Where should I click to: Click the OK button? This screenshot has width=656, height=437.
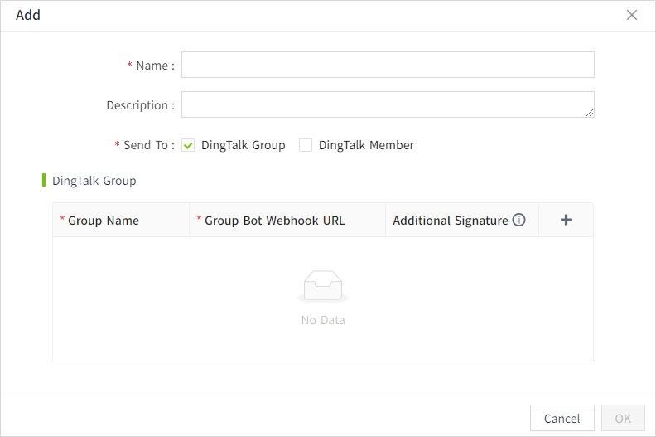(x=622, y=418)
